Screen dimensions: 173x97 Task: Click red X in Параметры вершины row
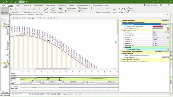click(168, 30)
